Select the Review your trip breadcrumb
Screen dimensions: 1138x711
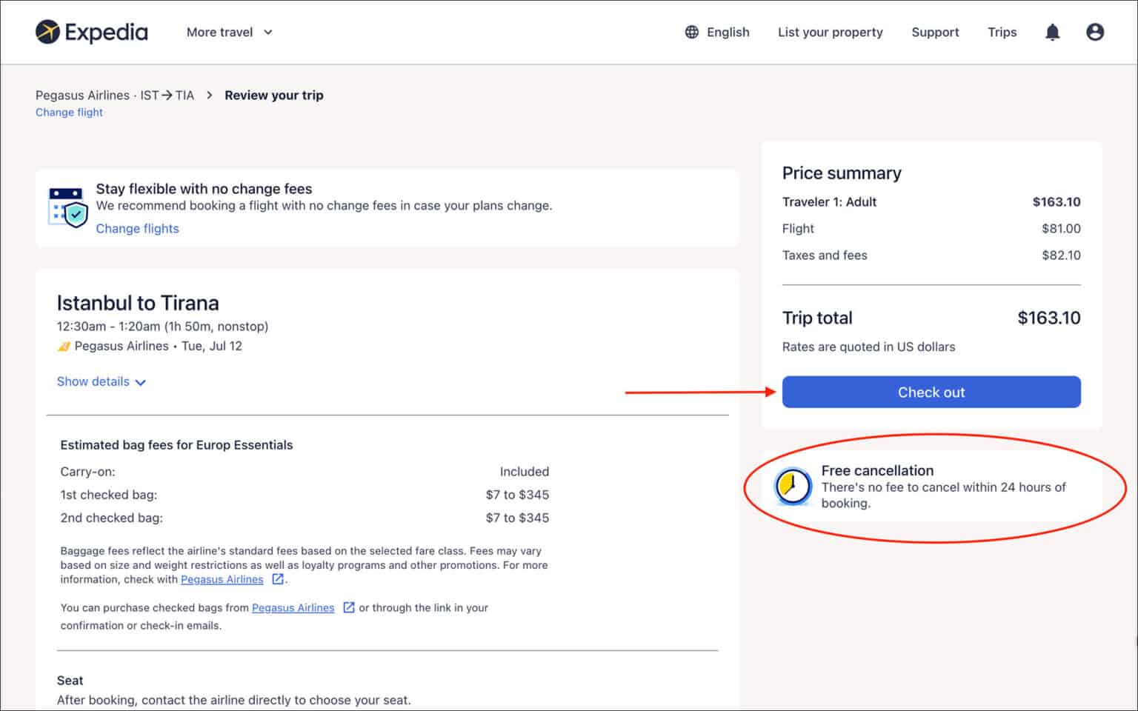[x=273, y=95]
